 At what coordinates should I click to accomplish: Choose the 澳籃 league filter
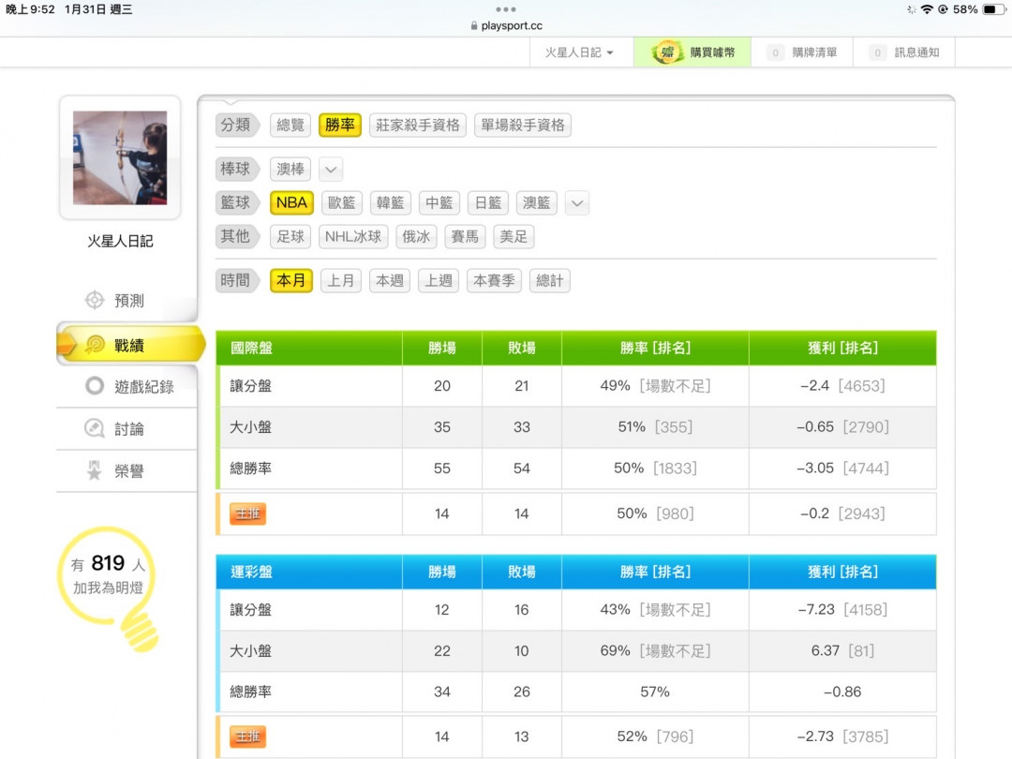pos(536,202)
